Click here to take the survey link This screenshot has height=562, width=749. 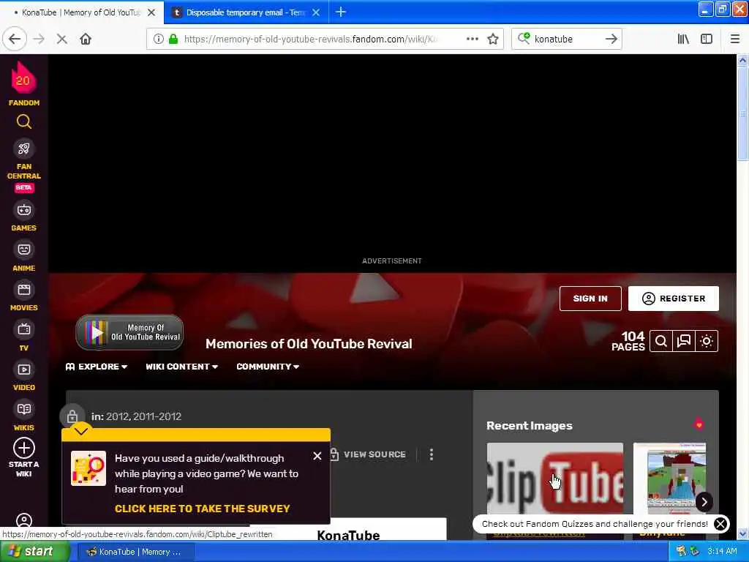pyautogui.click(x=202, y=509)
